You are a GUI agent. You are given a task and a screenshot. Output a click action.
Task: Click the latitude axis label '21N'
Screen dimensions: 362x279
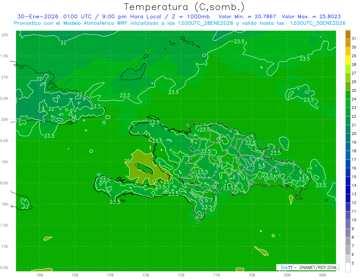[5, 77]
